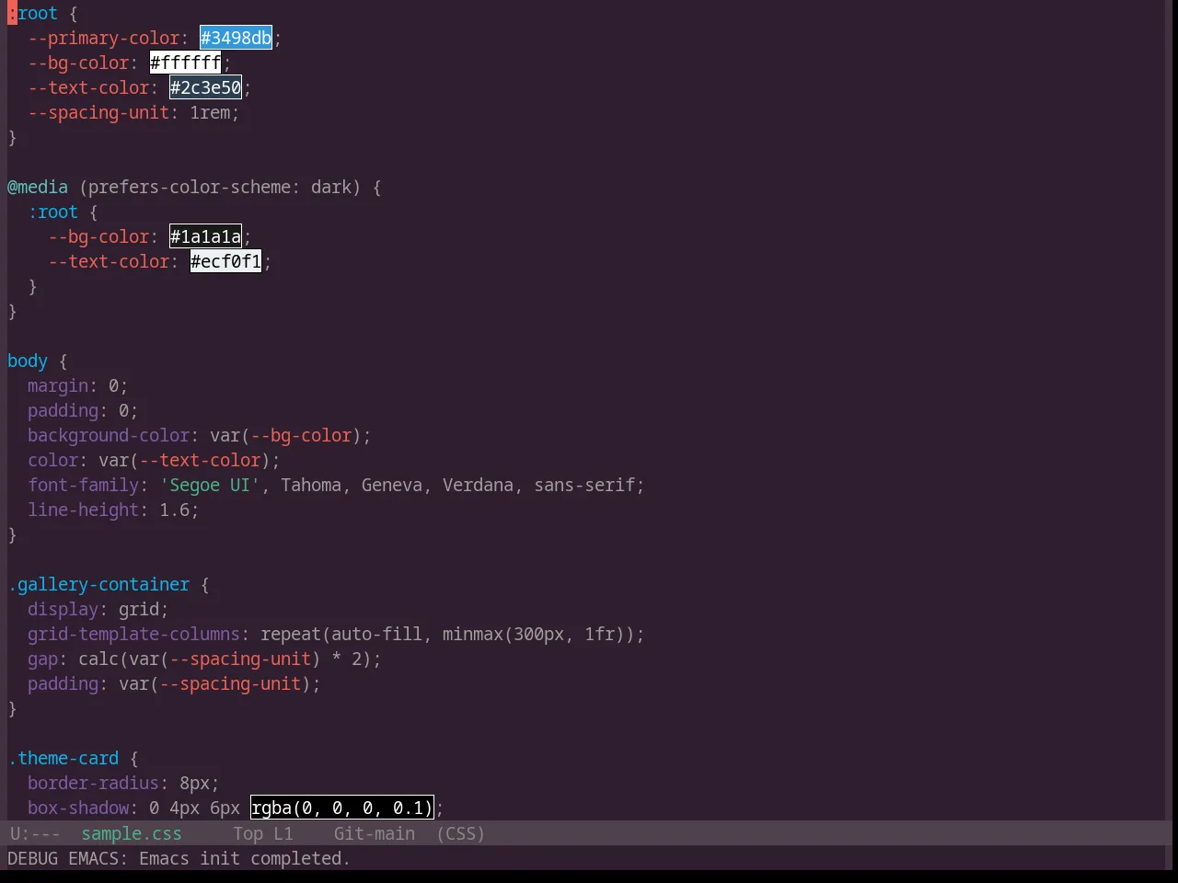
Task: Click the #3498db primary color value
Action: coord(237,38)
